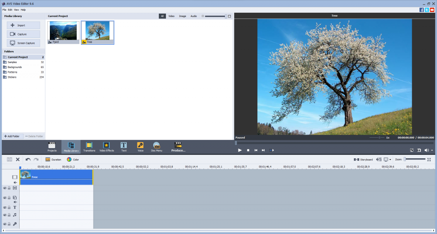
Task: Open the audio mixer icon beside Storyboard
Action: point(379,160)
